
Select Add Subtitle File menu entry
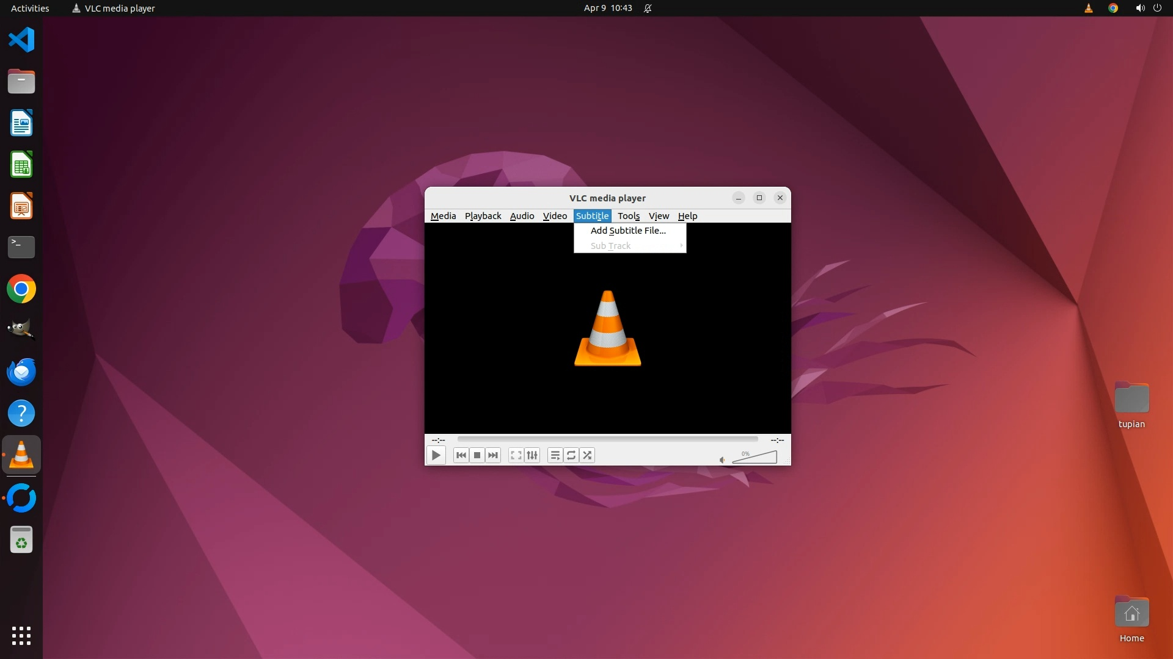[628, 231]
